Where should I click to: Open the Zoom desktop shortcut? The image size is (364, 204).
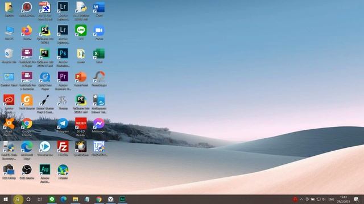pyautogui.click(x=99, y=31)
